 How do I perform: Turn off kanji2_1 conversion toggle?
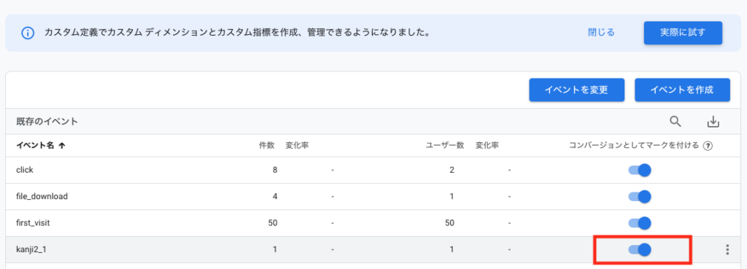coord(640,249)
